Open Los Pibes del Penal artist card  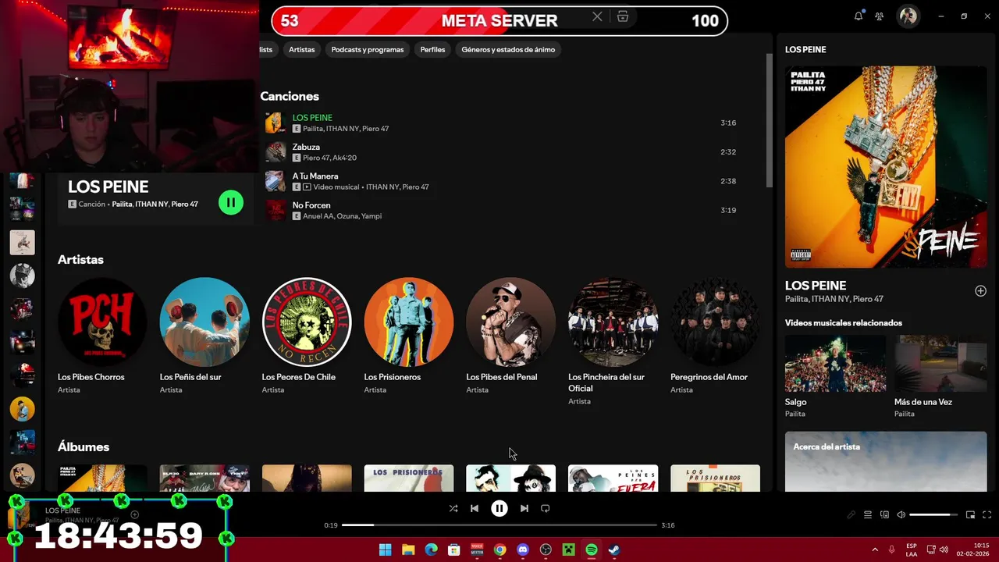click(511, 336)
